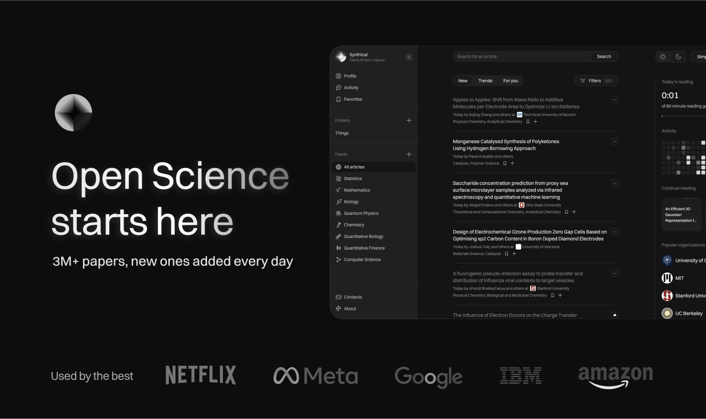Open Manganese Catalysed Synthesis of Polyketones title

(506, 145)
